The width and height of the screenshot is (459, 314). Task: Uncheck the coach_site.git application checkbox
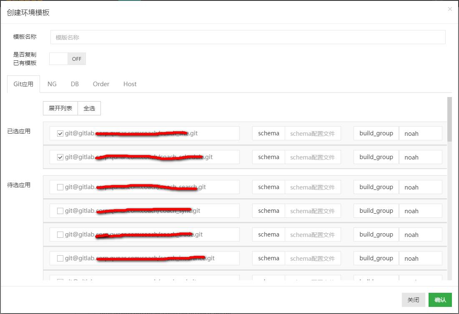coord(60,134)
